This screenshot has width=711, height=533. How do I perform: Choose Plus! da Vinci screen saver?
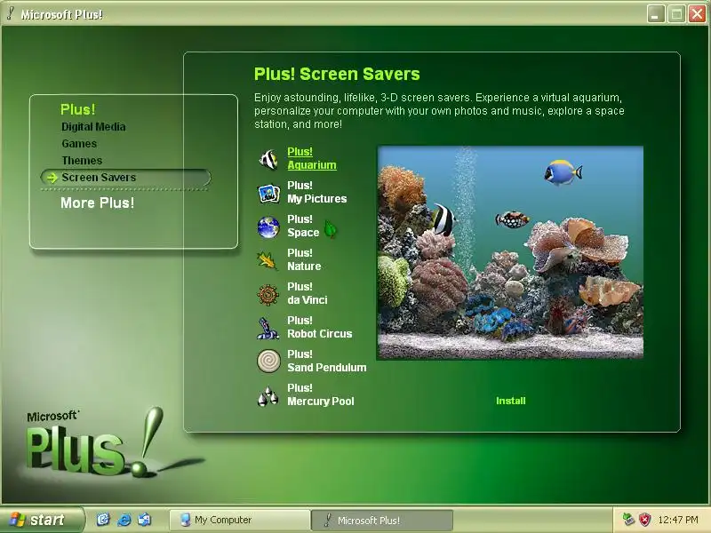click(308, 293)
